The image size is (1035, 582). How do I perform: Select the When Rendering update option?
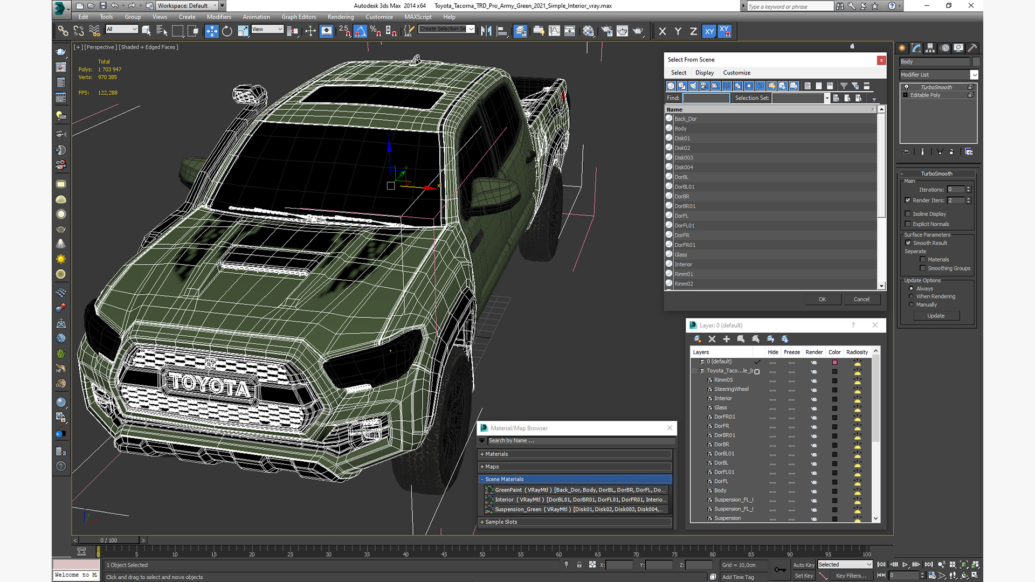point(912,296)
